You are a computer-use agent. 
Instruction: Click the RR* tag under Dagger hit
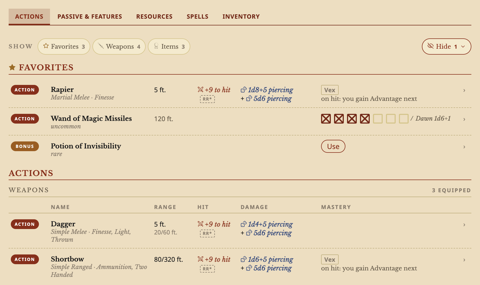(x=207, y=233)
